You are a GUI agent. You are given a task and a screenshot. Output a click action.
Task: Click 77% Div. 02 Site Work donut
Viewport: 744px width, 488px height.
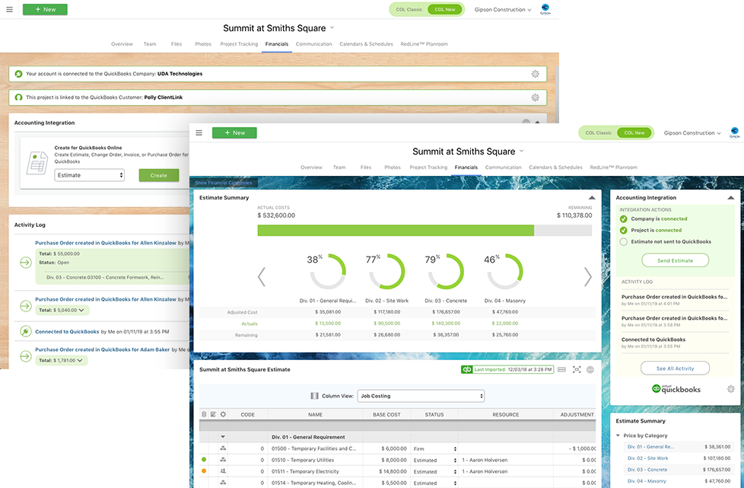coord(387,272)
